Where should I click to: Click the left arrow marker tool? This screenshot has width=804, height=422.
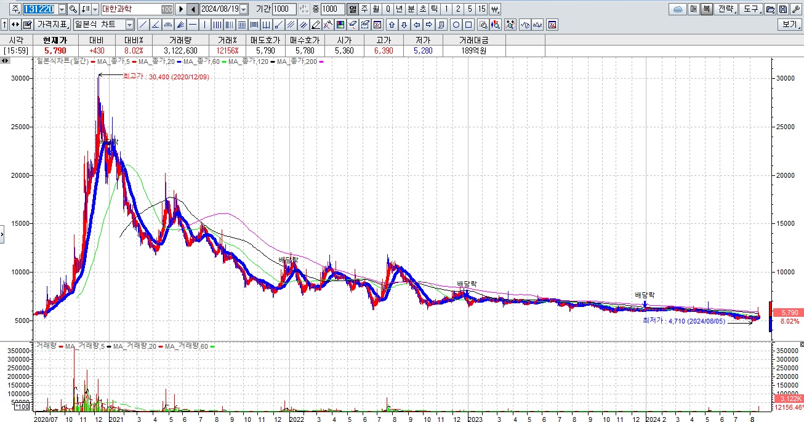417,25
